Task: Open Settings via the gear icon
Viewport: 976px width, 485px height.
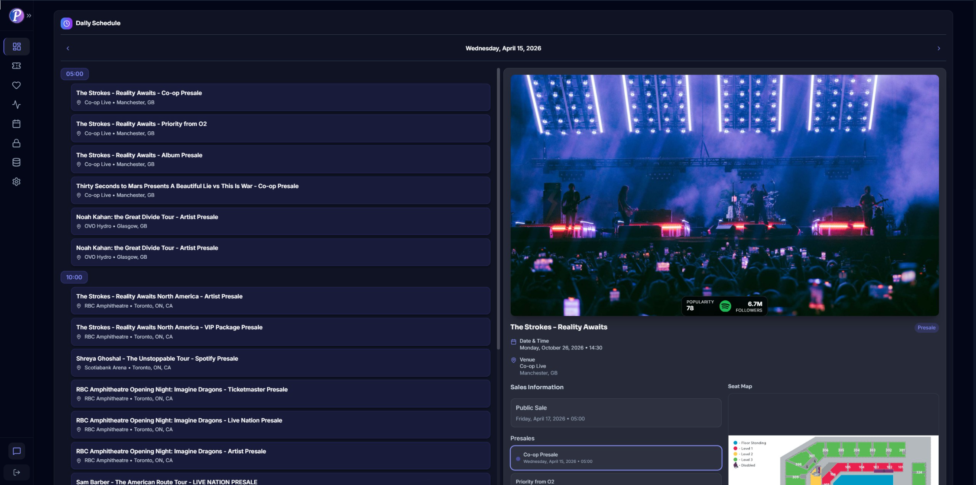Action: click(16, 182)
